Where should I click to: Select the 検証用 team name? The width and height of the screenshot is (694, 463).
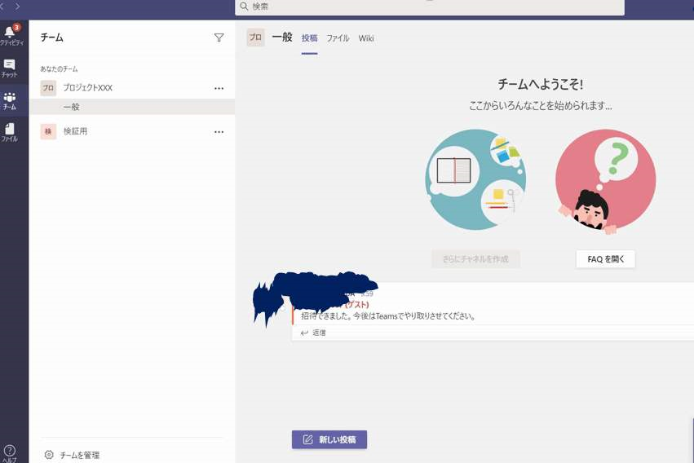coord(75,131)
